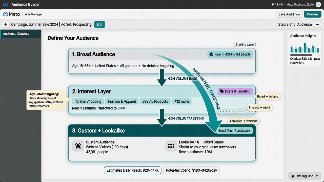Click the Fashion & Apparel interest chip

(x=122, y=101)
